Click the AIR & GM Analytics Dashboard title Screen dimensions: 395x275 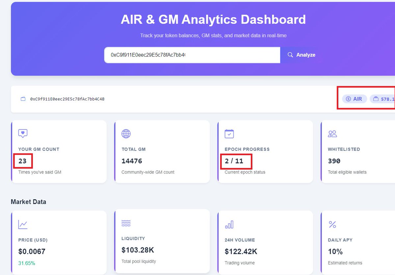213,19
